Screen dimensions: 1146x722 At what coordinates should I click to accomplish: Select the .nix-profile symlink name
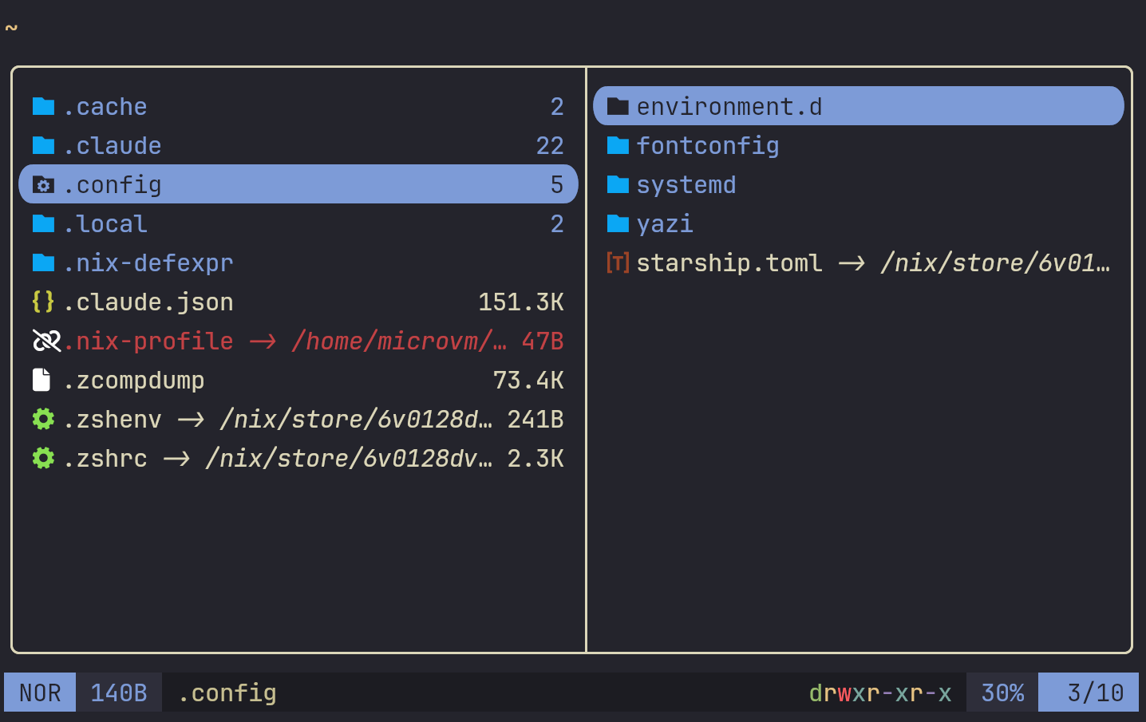[148, 341]
